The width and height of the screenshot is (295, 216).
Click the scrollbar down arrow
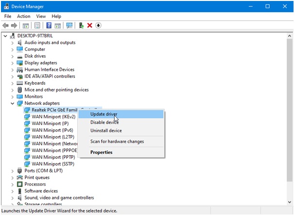(x=290, y=202)
